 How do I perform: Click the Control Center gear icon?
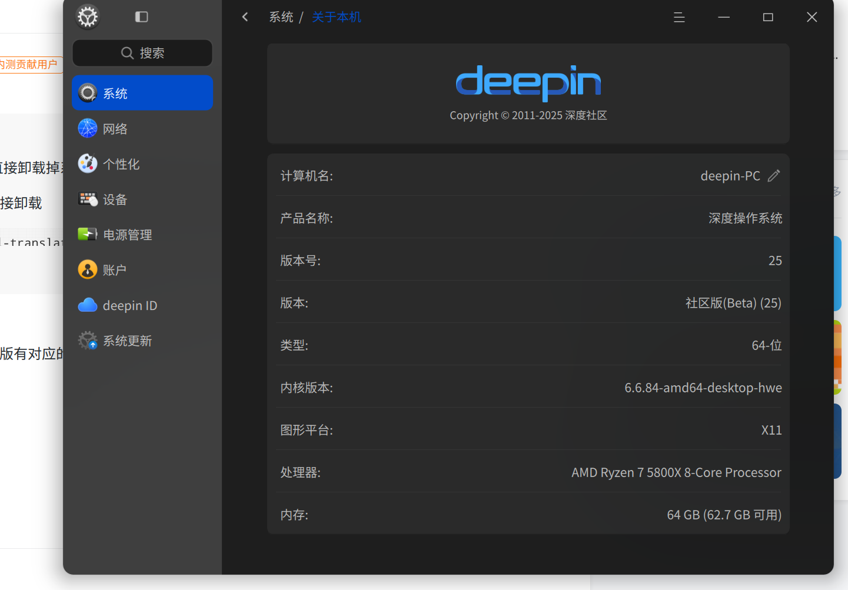[x=88, y=16]
